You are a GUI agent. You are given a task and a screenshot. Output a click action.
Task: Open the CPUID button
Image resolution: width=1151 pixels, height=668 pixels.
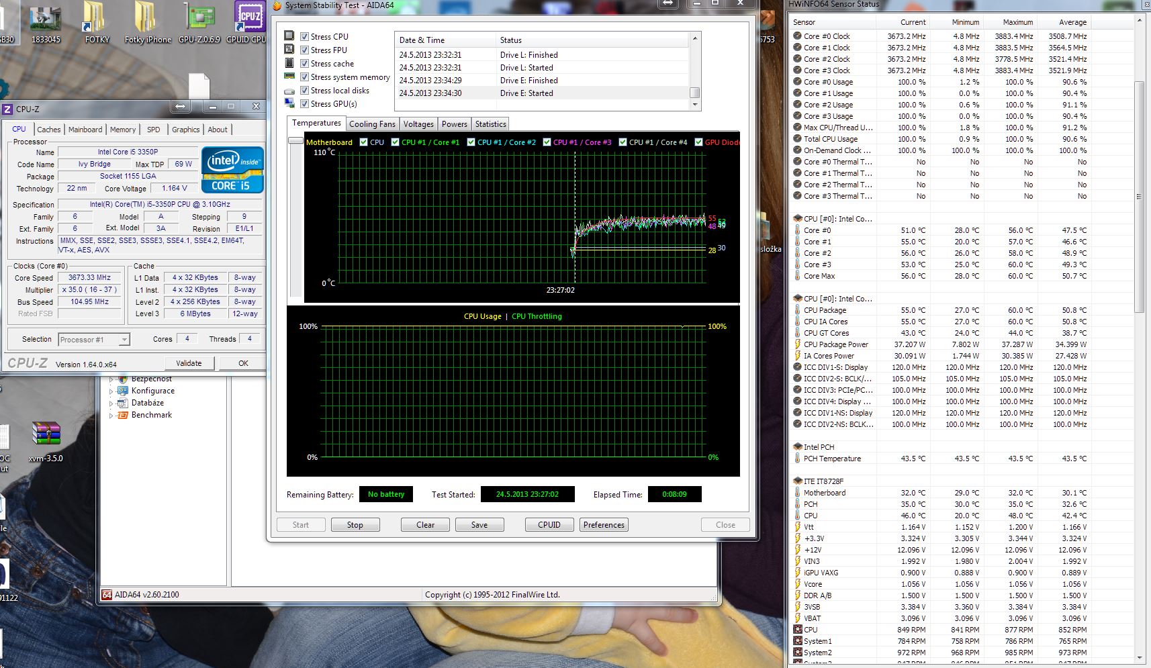pyautogui.click(x=549, y=525)
